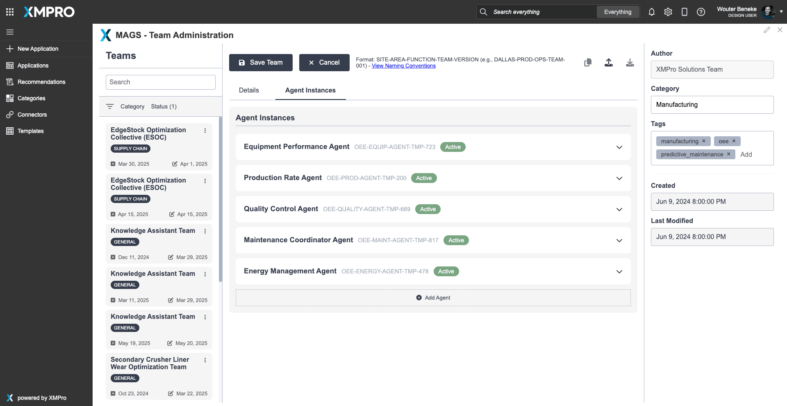
Task: Click the download icon in toolbar
Action: tap(630, 63)
